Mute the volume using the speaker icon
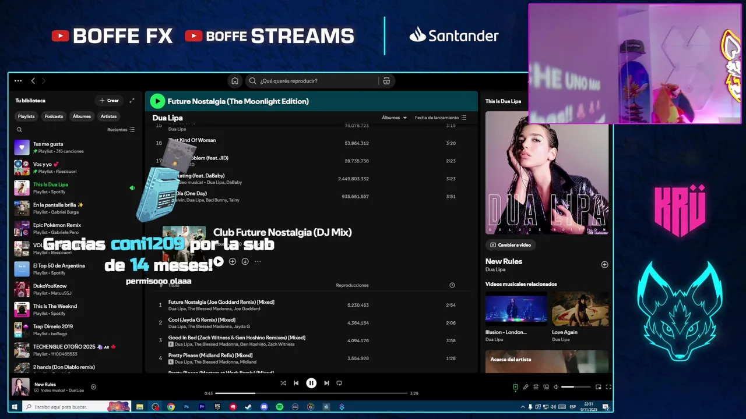The width and height of the screenshot is (746, 419). [555, 387]
